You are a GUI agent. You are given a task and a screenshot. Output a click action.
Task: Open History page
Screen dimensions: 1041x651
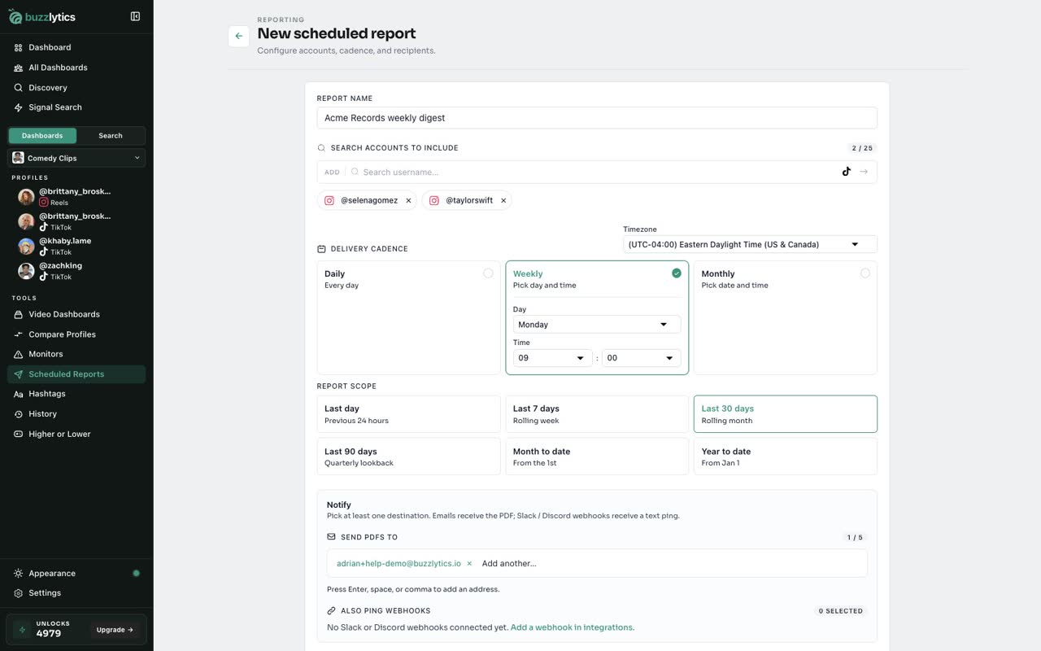click(x=76, y=414)
